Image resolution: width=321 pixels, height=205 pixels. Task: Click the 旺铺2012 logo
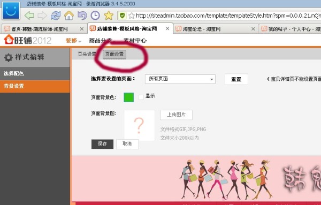tap(28, 40)
